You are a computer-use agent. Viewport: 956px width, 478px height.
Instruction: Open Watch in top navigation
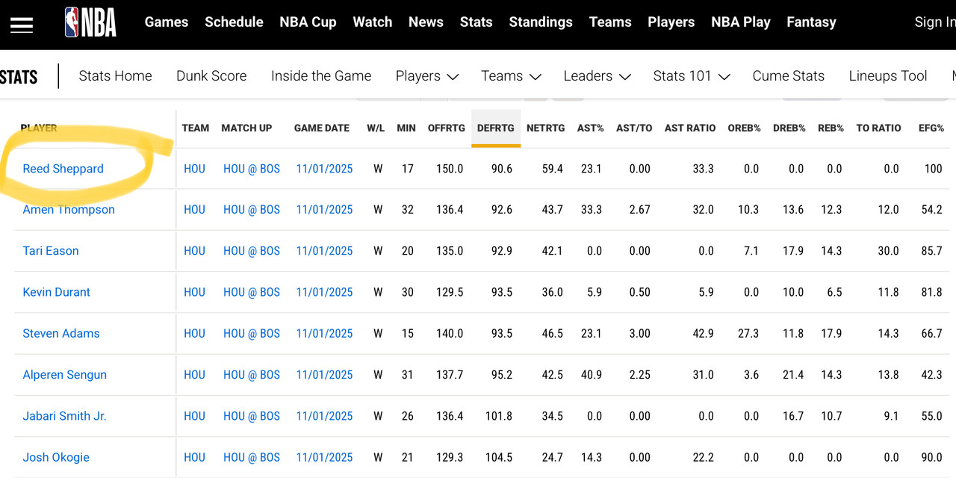373,22
